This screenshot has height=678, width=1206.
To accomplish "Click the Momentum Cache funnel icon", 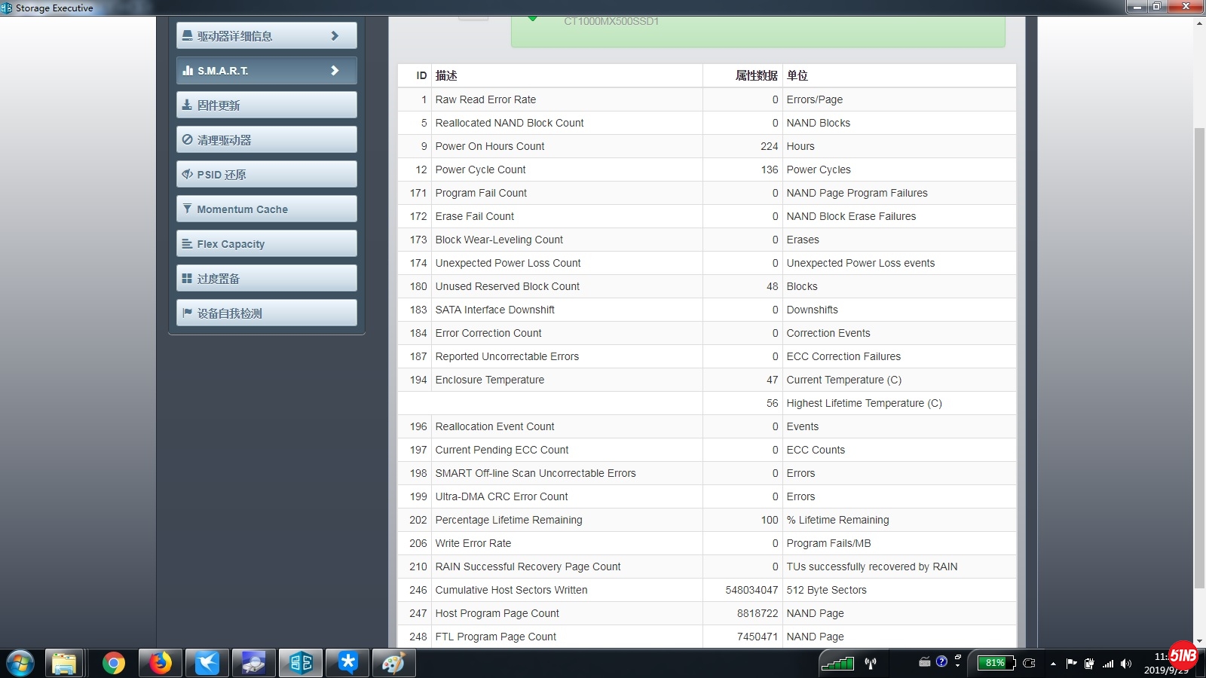I will coord(187,209).
